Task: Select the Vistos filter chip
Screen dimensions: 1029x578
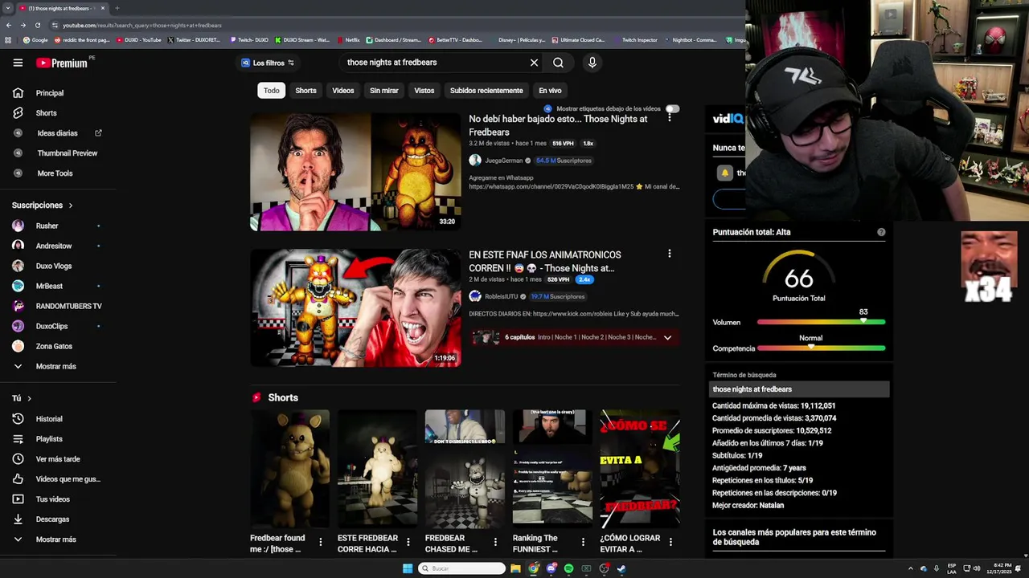Action: [x=424, y=91]
